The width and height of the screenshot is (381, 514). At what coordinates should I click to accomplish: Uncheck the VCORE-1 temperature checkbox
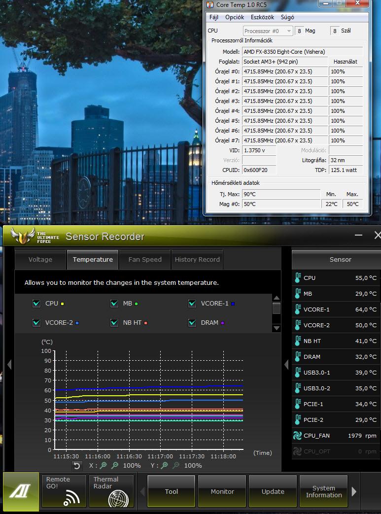tap(192, 304)
